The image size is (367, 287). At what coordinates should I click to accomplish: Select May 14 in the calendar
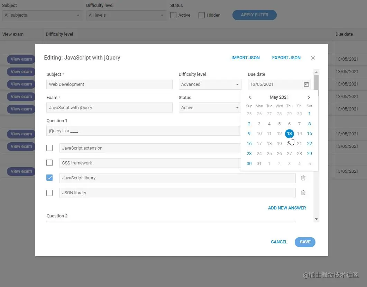(x=299, y=134)
